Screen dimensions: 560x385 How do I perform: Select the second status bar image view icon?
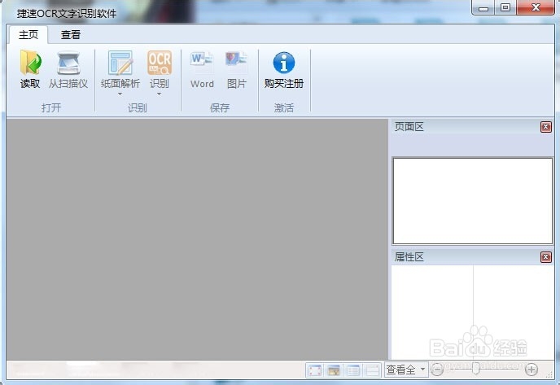click(x=334, y=370)
